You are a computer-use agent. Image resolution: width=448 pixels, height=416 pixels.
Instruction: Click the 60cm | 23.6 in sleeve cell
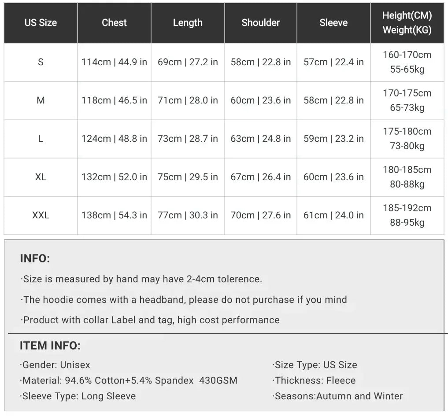click(333, 177)
